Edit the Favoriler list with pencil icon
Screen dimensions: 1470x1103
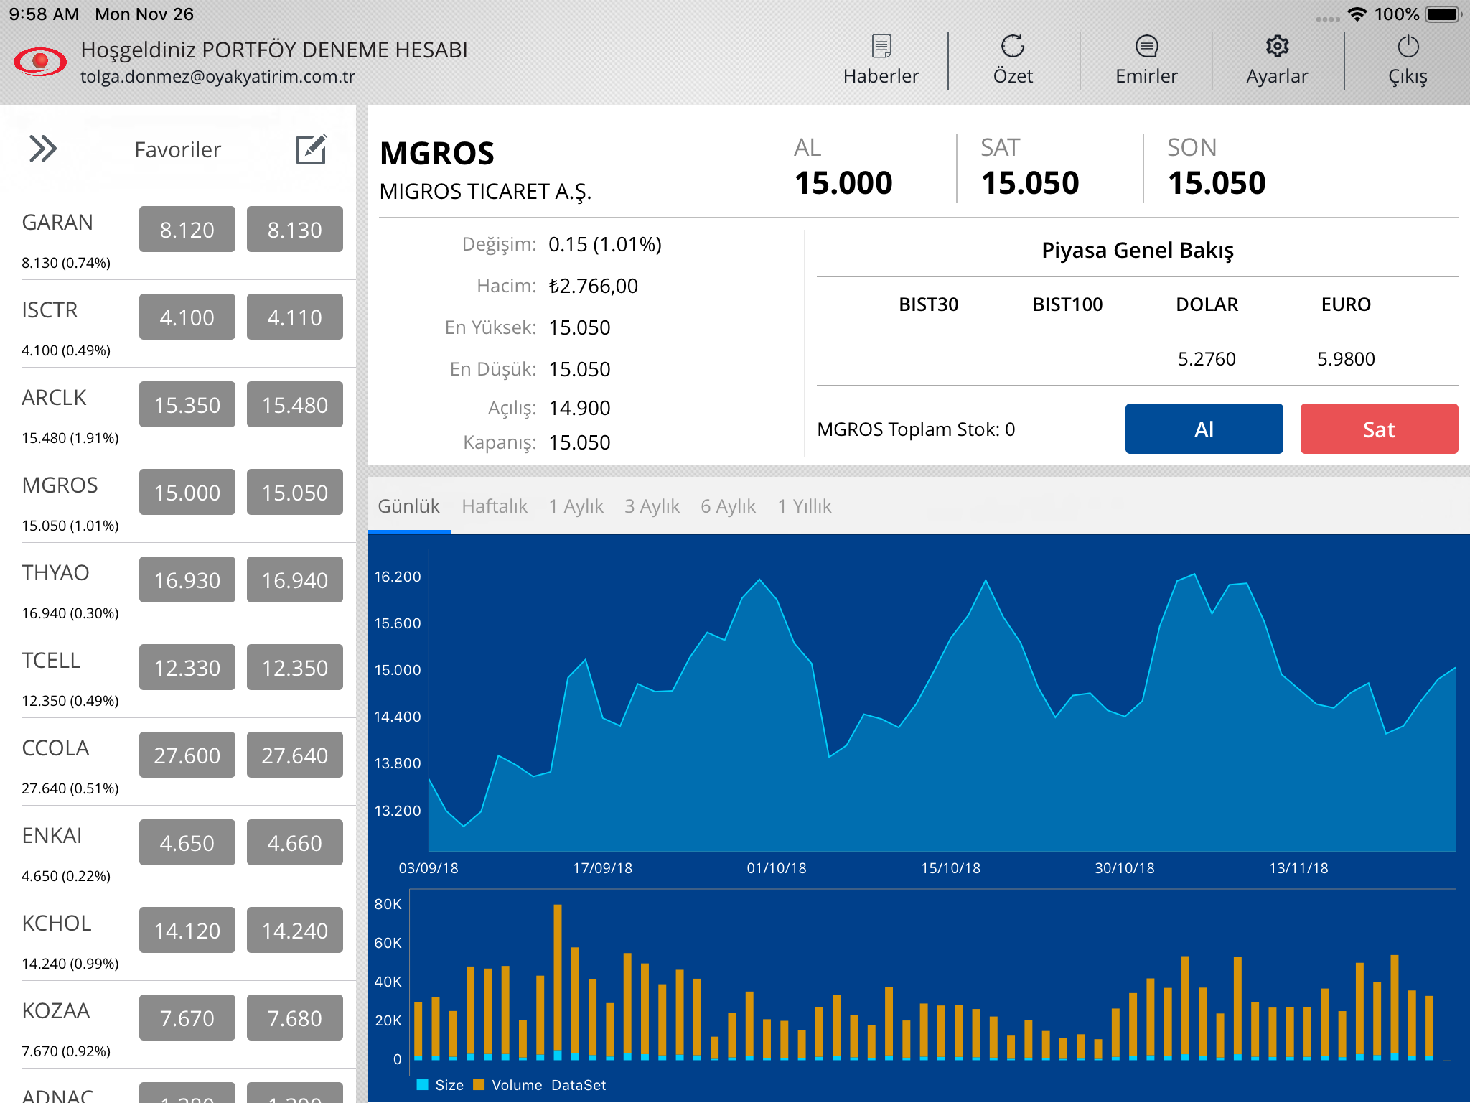pos(312,149)
